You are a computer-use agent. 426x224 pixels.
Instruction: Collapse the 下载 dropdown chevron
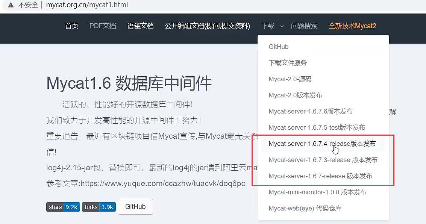(x=282, y=26)
